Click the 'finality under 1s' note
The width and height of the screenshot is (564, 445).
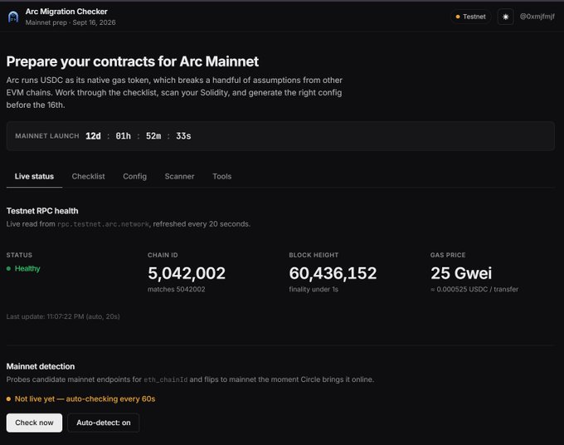314,290
